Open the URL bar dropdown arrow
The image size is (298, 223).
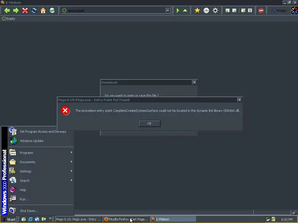[x=168, y=10]
